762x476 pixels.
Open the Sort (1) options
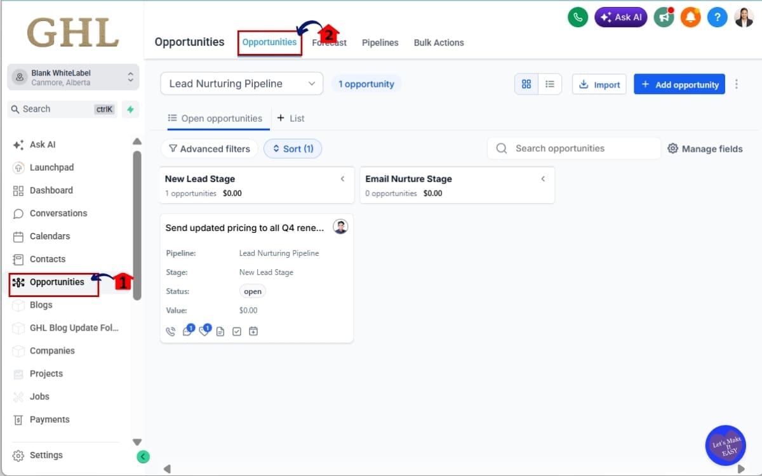coord(293,149)
